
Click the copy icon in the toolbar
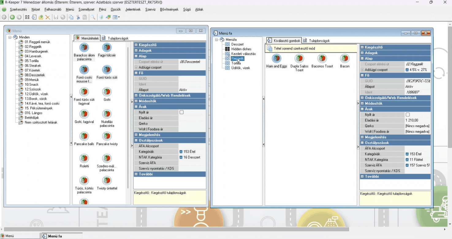(71, 17)
